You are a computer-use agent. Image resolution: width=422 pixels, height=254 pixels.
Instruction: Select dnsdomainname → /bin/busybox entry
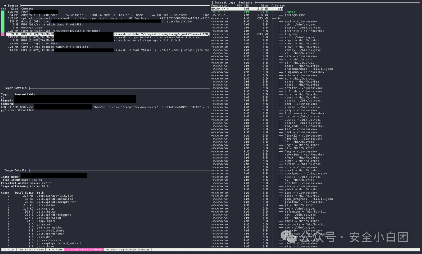coord(309,69)
